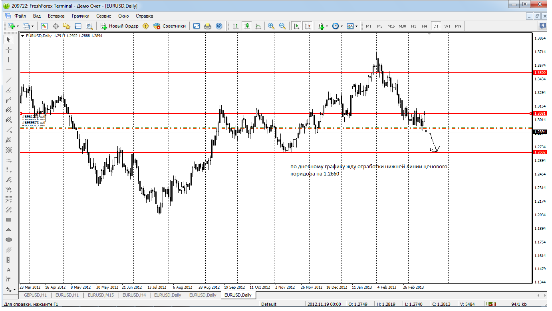Activate the text label tool
Viewport: 552px width, 311px height.
click(x=8, y=270)
